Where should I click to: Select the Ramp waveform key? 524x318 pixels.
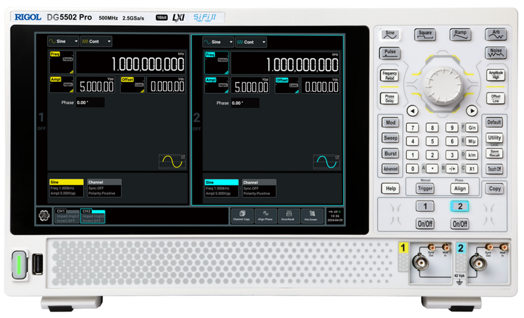460,35
